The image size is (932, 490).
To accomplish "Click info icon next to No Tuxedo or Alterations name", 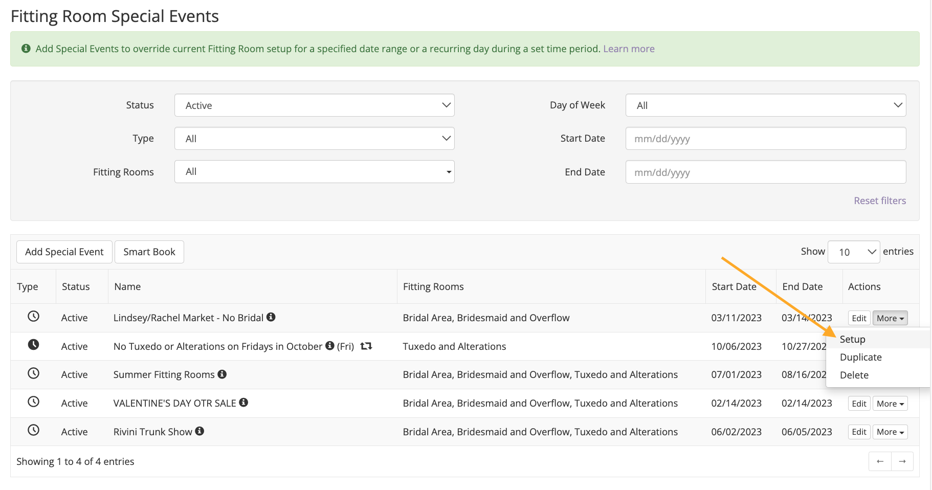I will [330, 346].
